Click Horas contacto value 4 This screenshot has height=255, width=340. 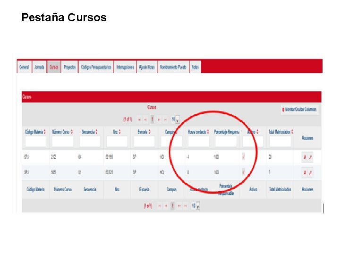[188, 157]
